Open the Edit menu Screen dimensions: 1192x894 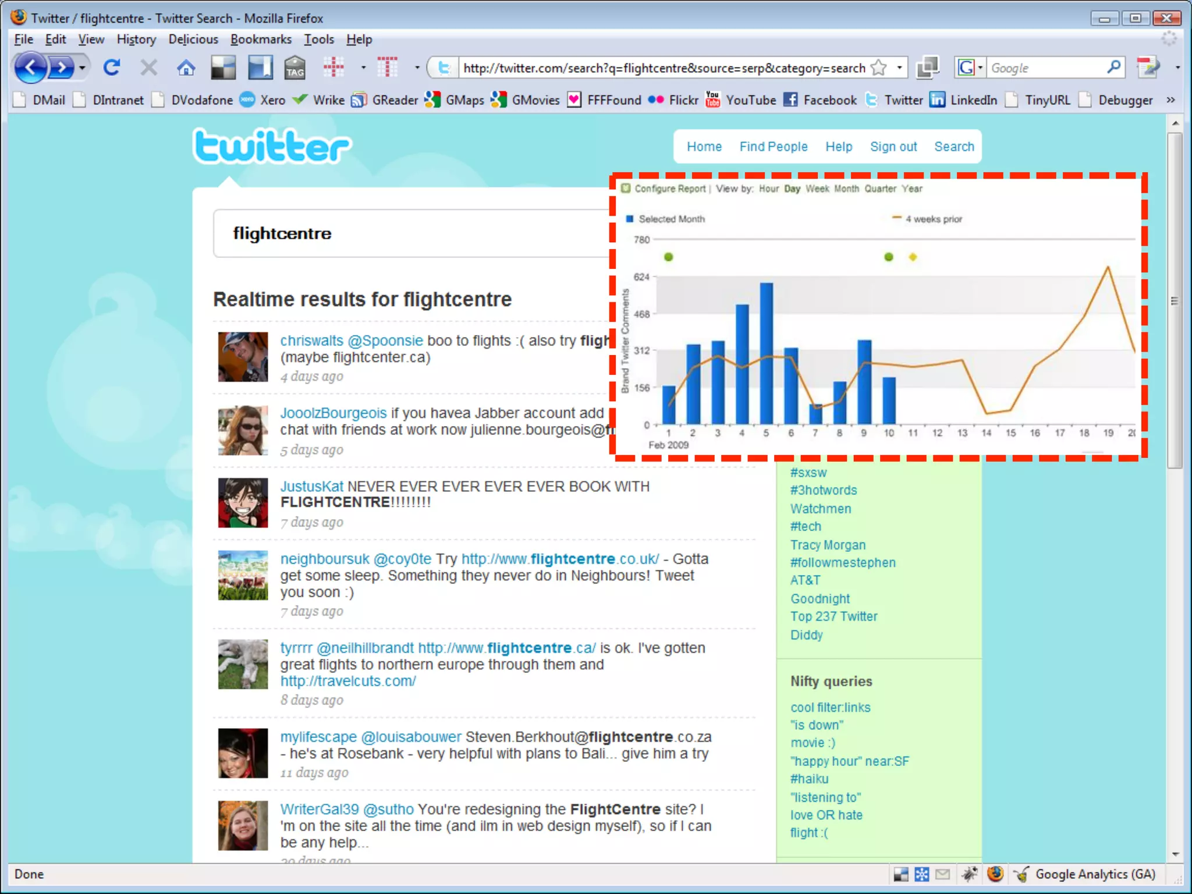click(55, 40)
